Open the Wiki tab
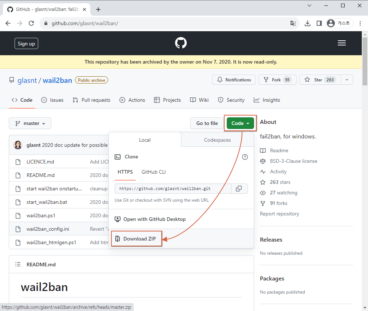 [199, 100]
